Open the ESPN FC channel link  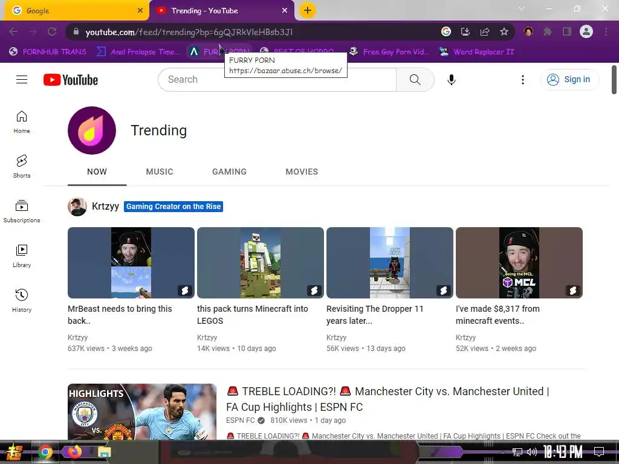point(241,420)
